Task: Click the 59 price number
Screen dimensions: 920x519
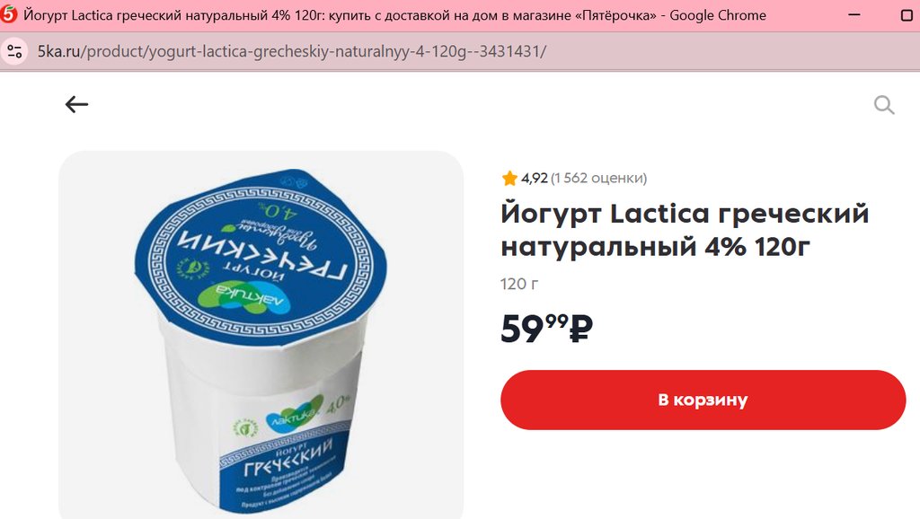Action: point(522,329)
